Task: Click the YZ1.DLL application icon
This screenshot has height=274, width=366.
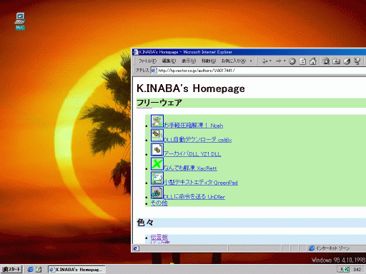Action: (x=157, y=150)
